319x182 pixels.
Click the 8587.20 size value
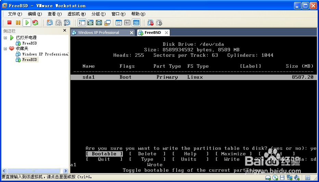pyautogui.click(x=303, y=77)
